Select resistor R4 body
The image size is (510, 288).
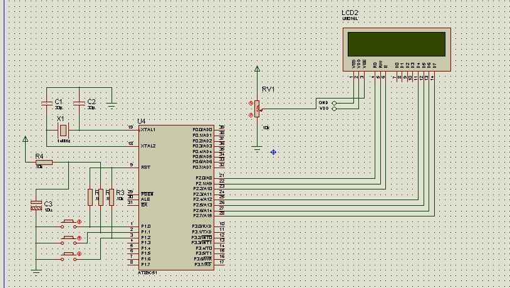click(x=44, y=163)
